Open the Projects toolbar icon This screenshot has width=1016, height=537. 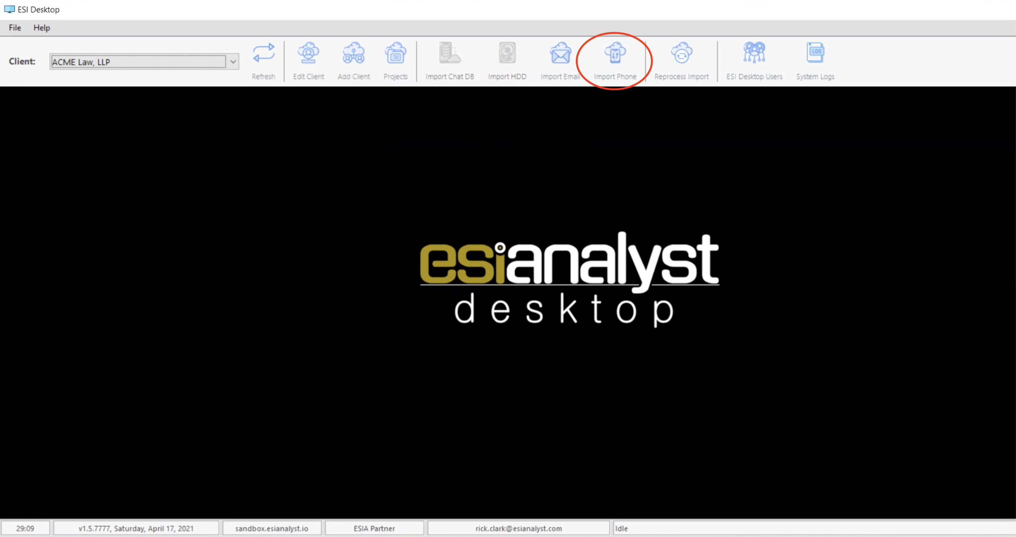coord(395,61)
